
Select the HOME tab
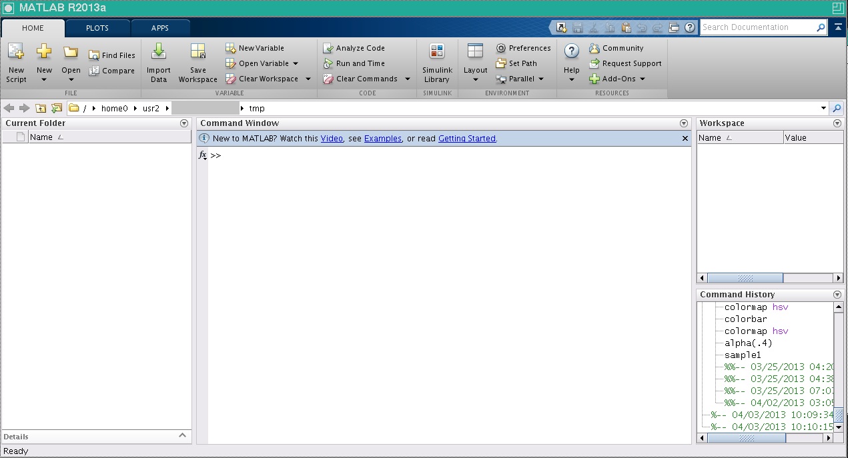[x=33, y=28]
